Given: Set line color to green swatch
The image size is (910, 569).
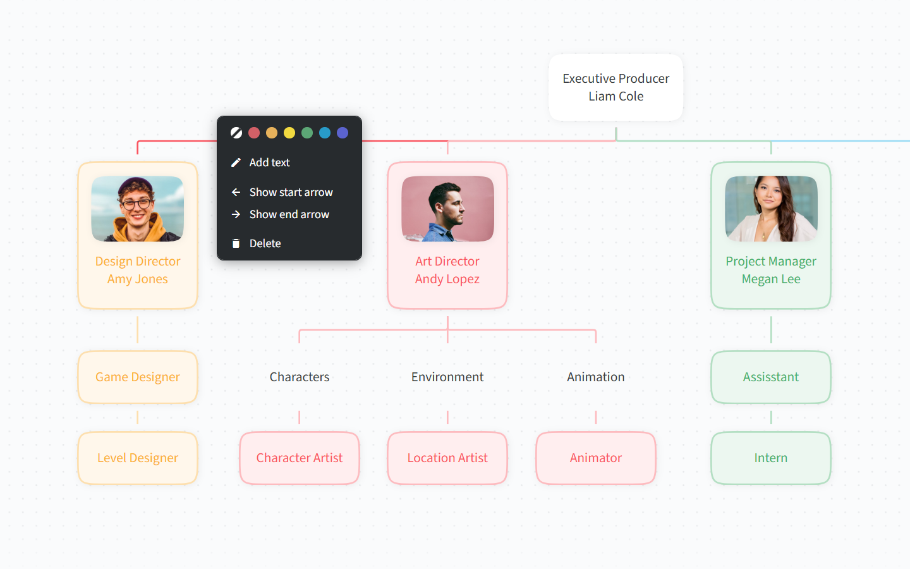Looking at the screenshot, I should tap(307, 133).
